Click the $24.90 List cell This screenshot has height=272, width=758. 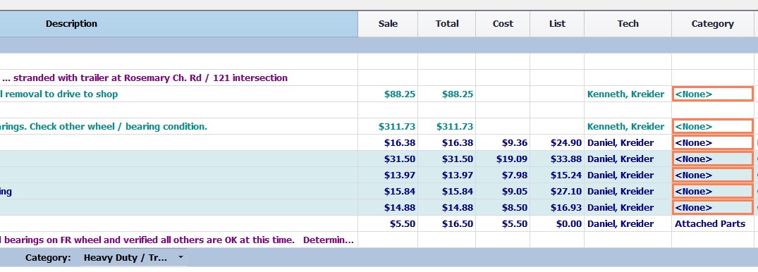pos(557,143)
